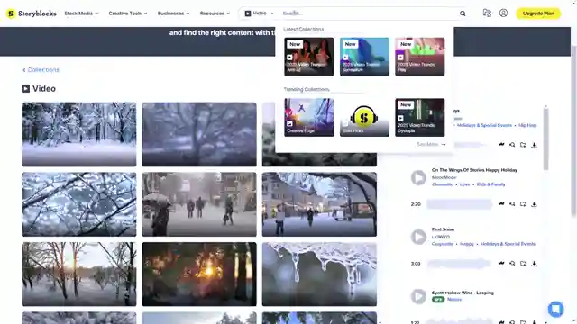This screenshot has height=324, width=577.
Task: Click the magnifier search icon in search bar
Action: click(x=463, y=13)
